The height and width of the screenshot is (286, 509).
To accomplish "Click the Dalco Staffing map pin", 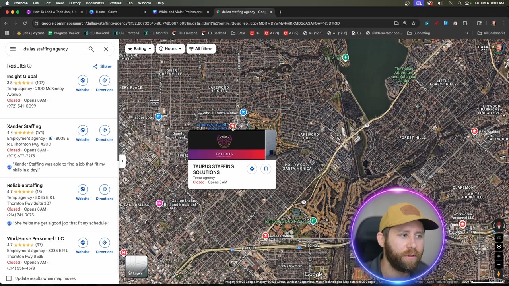I will pyautogui.click(x=265, y=236).
